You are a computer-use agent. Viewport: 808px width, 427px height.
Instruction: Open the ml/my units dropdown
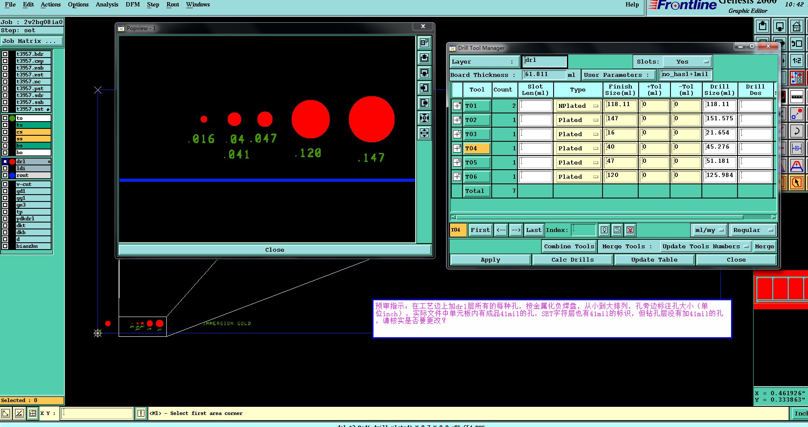click(709, 230)
